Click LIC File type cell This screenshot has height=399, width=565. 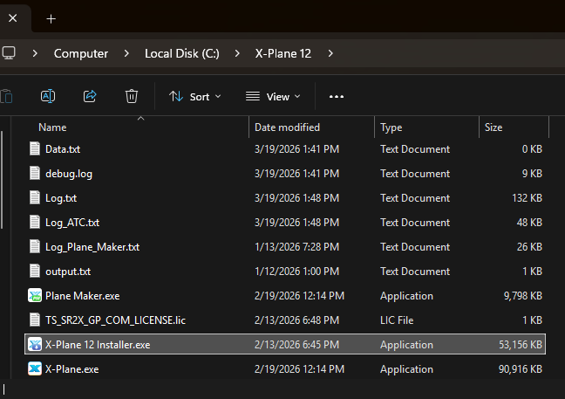[x=397, y=320]
